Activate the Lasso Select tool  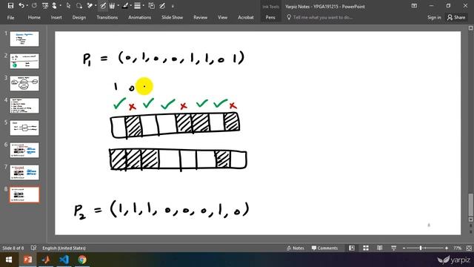79,6
